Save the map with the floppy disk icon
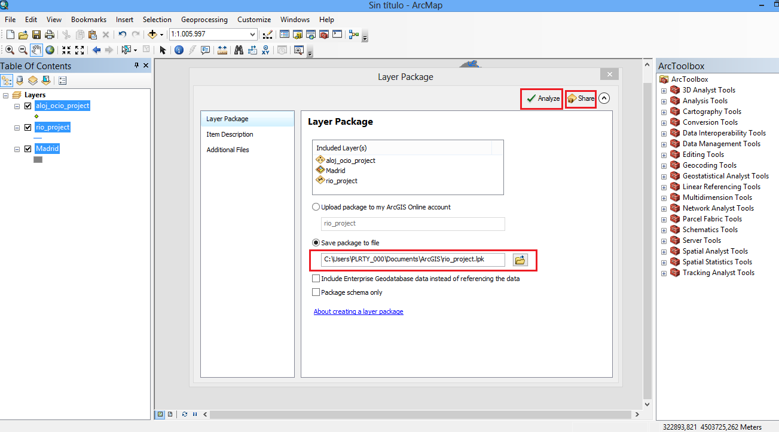This screenshot has height=432, width=779. click(x=36, y=35)
